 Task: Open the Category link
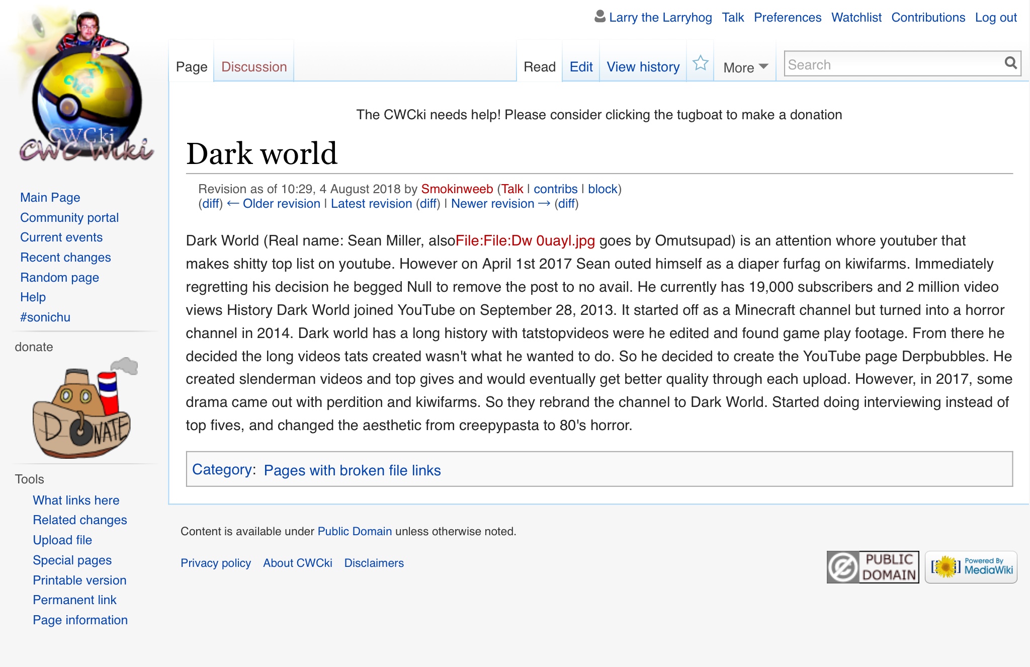222,469
